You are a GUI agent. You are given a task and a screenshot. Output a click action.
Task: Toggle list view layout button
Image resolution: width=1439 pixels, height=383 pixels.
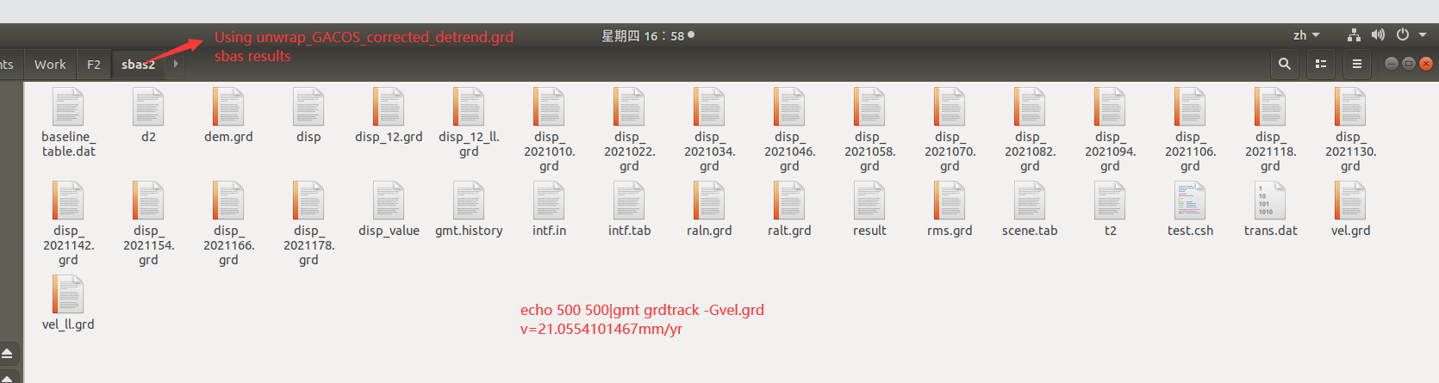tap(1321, 64)
